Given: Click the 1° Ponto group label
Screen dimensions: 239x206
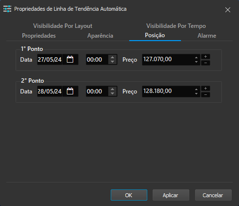Looking at the screenshot, I should click(x=32, y=49).
